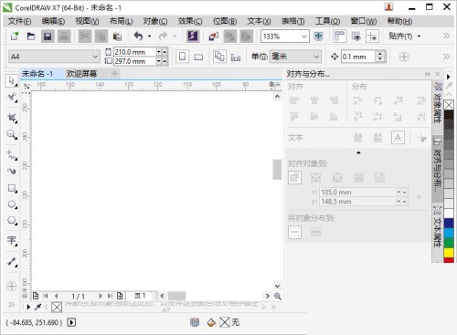The height and width of the screenshot is (335, 457).
Task: Click the Undo arrow icon
Action: 139,37
